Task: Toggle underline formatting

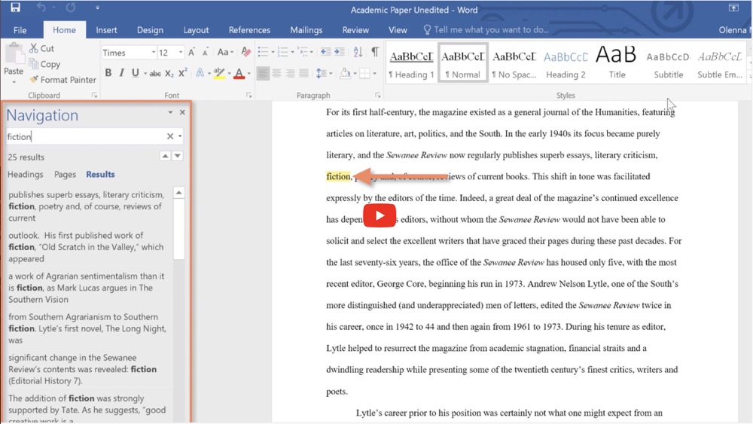Action: (x=136, y=73)
